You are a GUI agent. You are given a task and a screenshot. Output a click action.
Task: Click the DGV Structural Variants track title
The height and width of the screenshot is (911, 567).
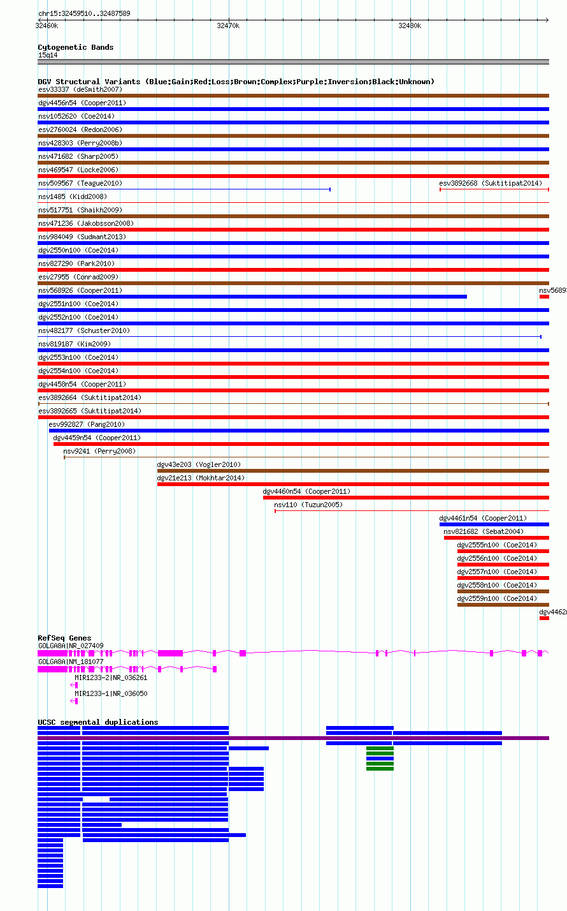(236, 82)
